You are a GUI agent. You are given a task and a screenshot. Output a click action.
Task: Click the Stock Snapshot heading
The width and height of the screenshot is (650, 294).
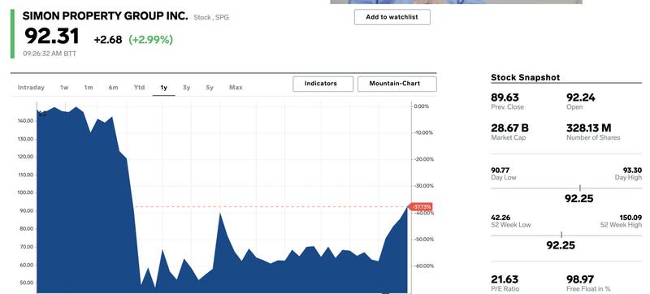pyautogui.click(x=525, y=77)
